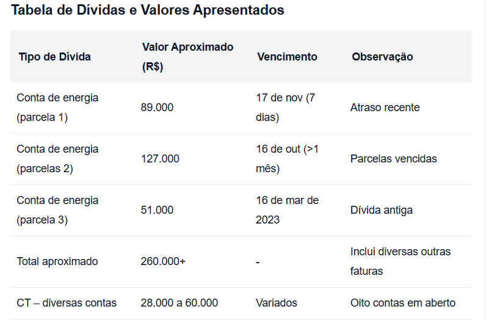Select the 89.000 value cell
The height and width of the screenshot is (320, 489).
pos(157,107)
